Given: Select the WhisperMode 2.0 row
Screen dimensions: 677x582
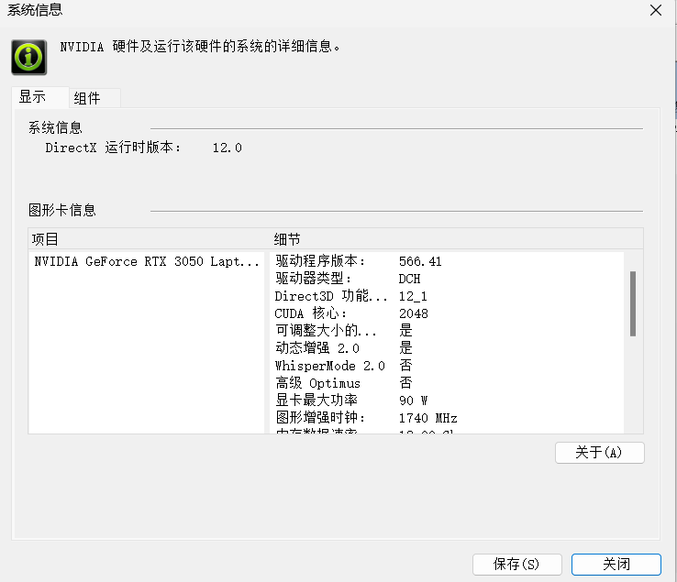Looking at the screenshot, I should click(447, 366).
